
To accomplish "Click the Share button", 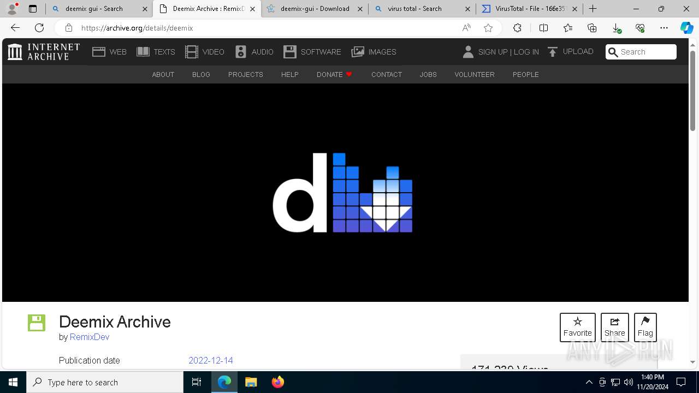I will [x=615, y=327].
